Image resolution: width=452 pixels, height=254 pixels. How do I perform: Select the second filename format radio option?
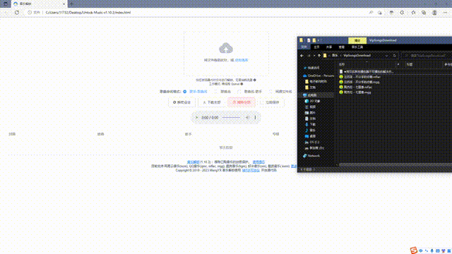pyautogui.click(x=215, y=92)
